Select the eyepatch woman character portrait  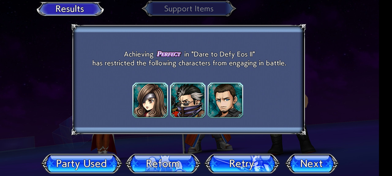tap(150, 100)
